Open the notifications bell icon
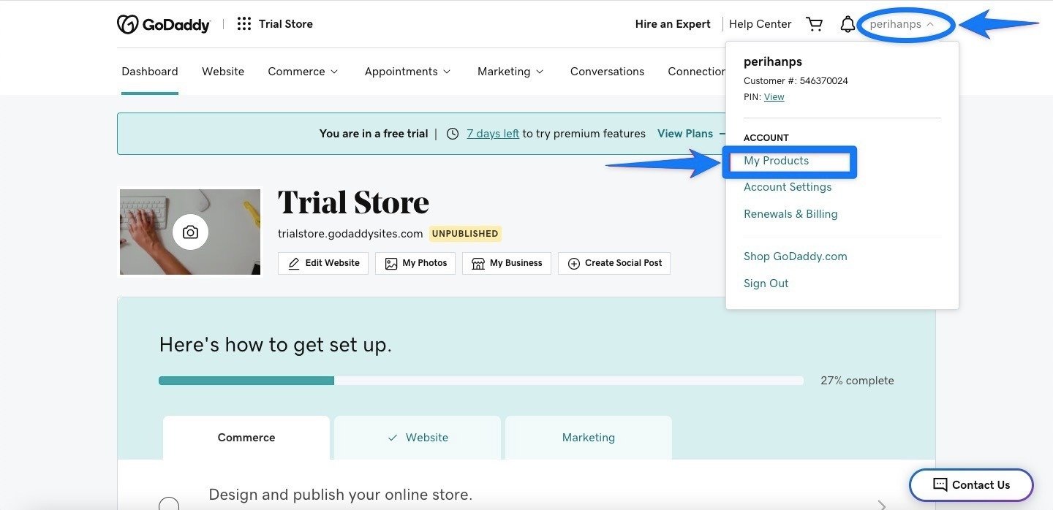 [848, 24]
